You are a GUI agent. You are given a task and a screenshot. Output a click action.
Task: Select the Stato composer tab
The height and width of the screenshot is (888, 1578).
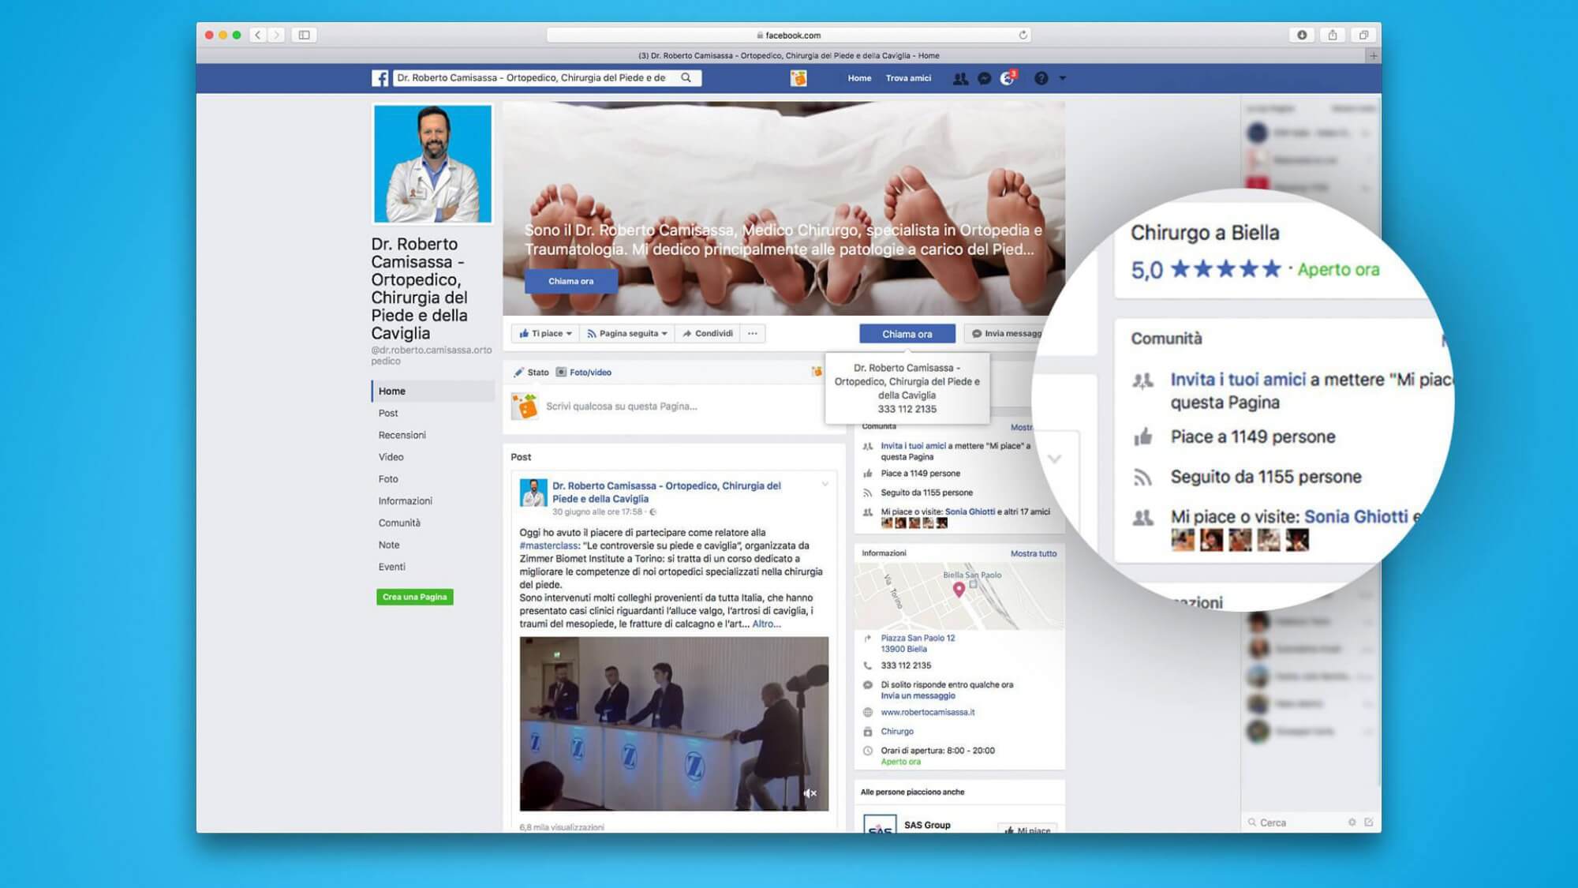pos(531,373)
